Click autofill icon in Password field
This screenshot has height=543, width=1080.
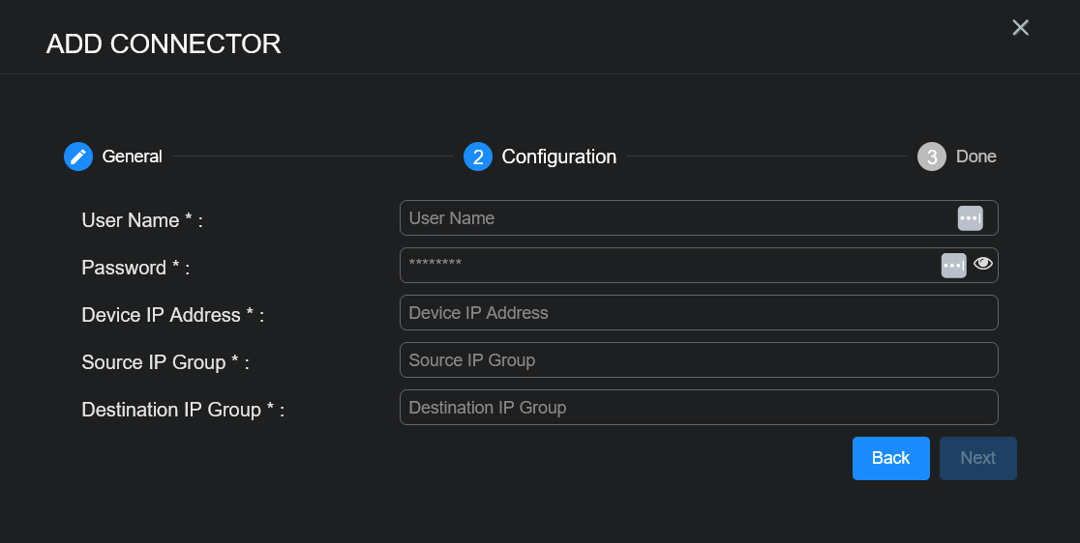point(953,265)
